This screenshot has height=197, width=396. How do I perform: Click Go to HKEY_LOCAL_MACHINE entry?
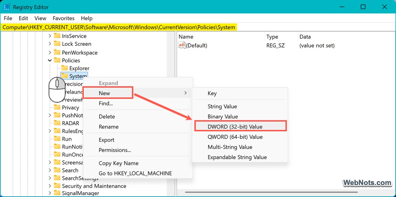click(x=135, y=173)
